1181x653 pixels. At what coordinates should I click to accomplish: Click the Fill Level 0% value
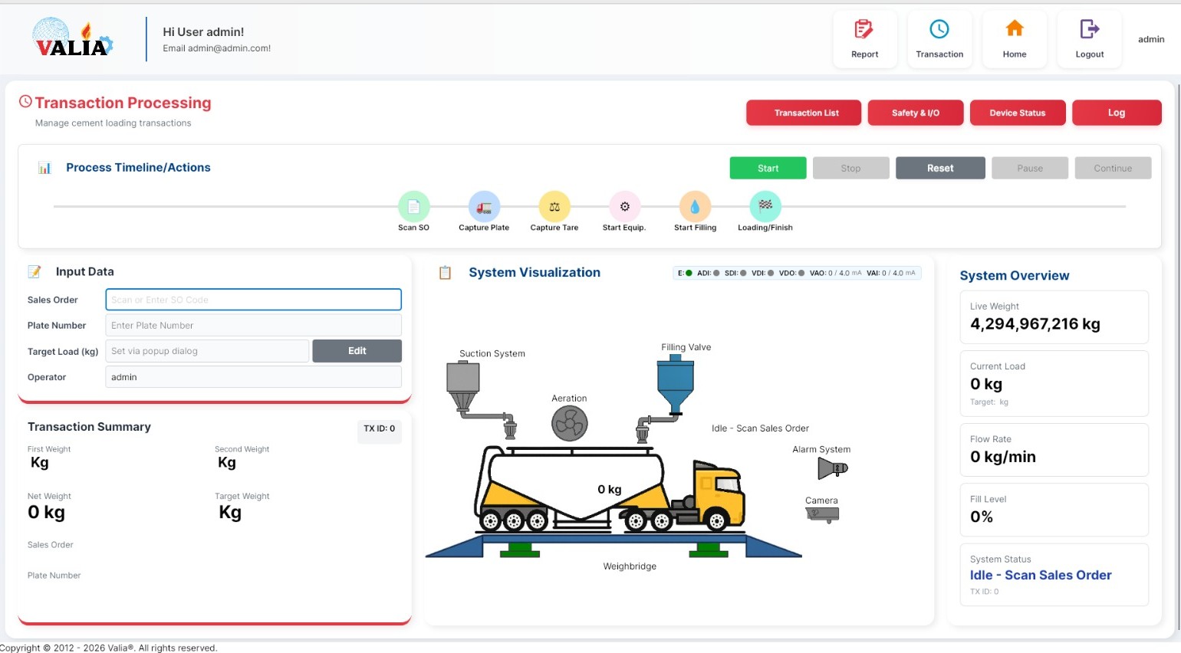click(981, 517)
